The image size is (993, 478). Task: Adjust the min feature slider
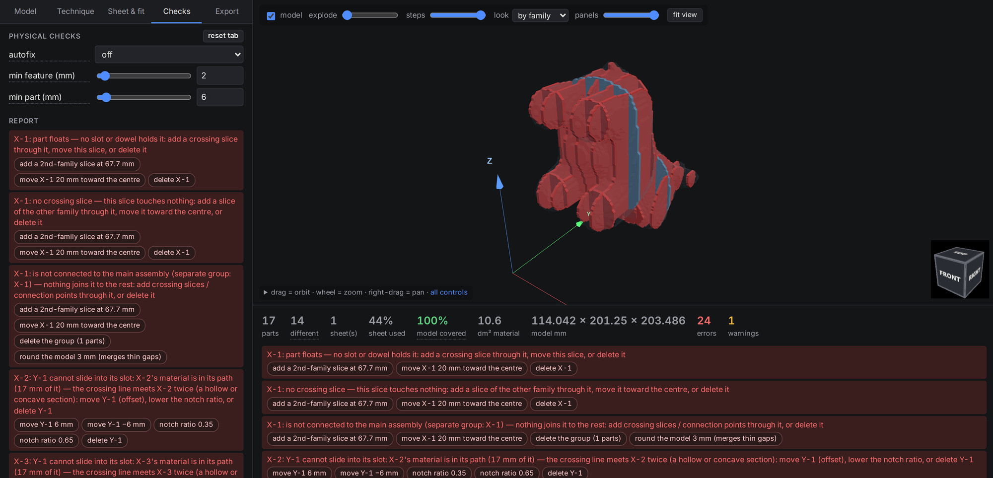pos(144,76)
